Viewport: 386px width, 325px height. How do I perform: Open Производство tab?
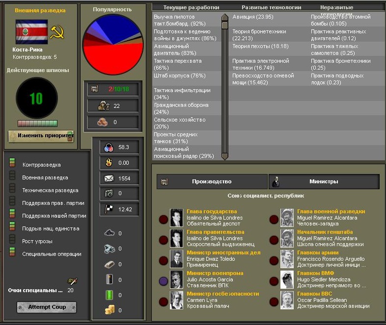(x=212, y=181)
